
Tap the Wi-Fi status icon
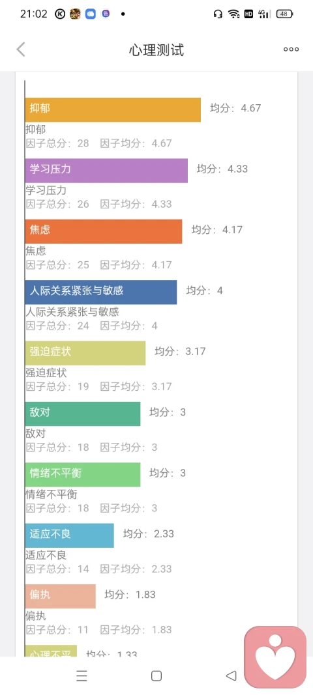coord(233,14)
